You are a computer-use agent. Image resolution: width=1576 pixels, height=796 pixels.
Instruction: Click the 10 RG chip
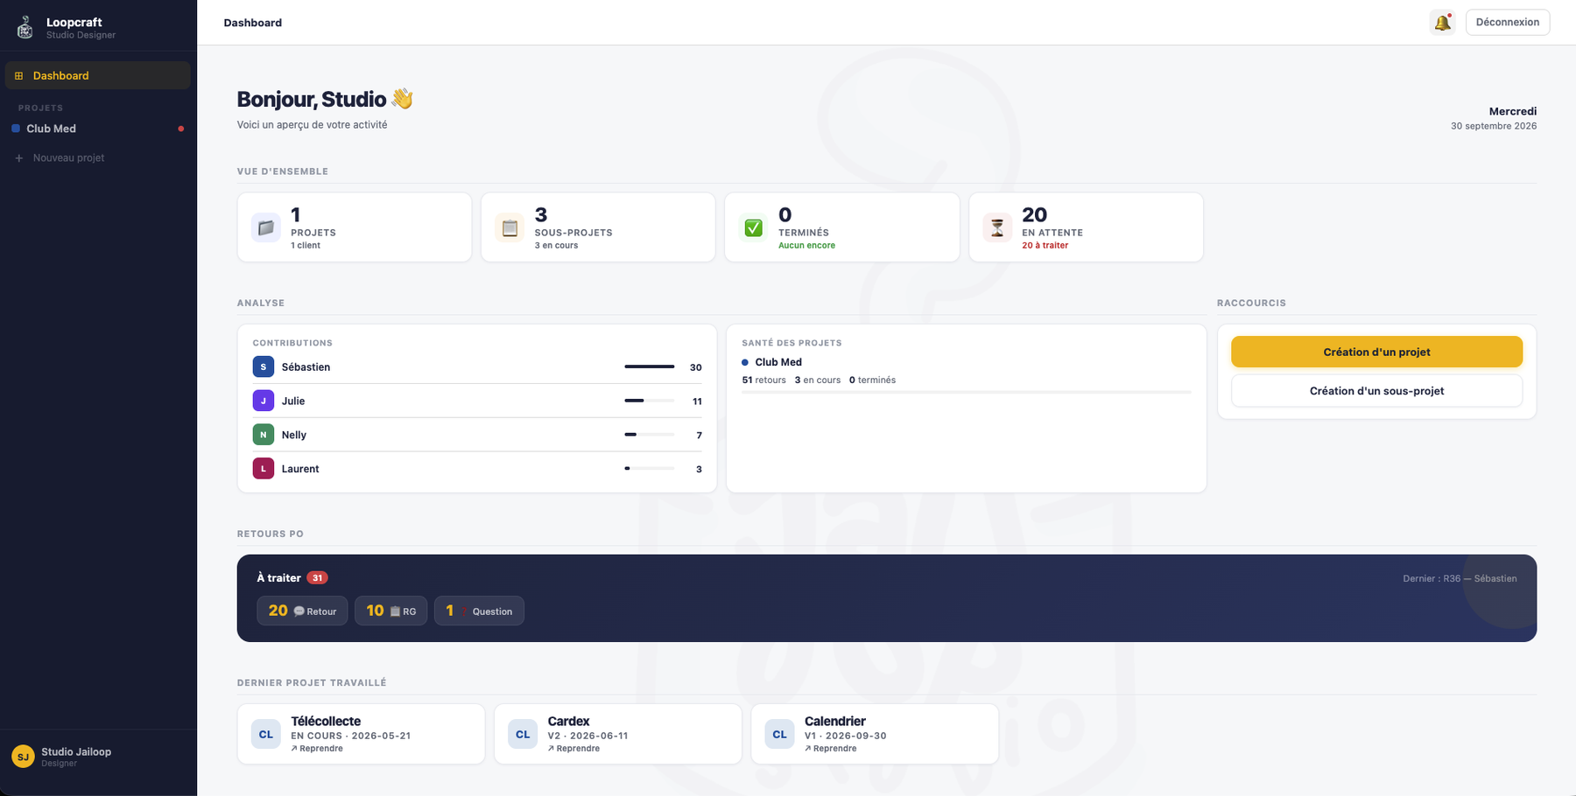[x=390, y=611]
